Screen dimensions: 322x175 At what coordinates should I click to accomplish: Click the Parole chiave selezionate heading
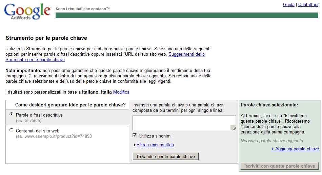[x=269, y=105]
